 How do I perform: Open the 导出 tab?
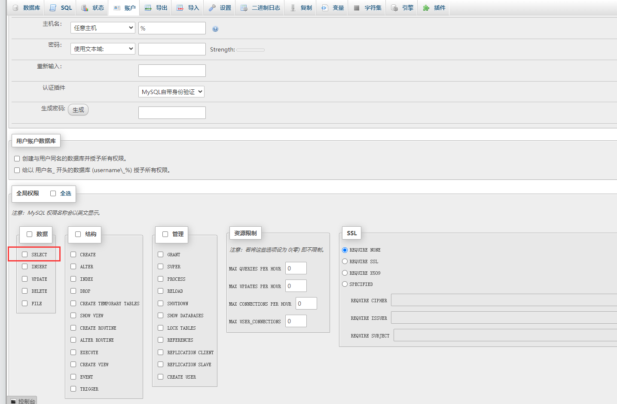pos(156,8)
